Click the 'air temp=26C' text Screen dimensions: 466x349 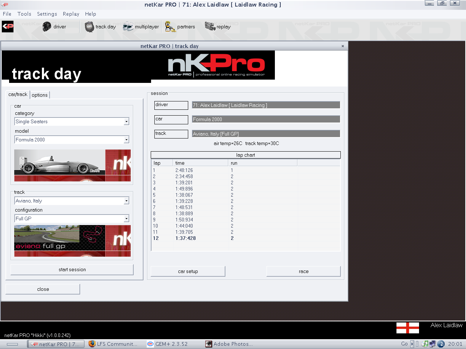228,143
